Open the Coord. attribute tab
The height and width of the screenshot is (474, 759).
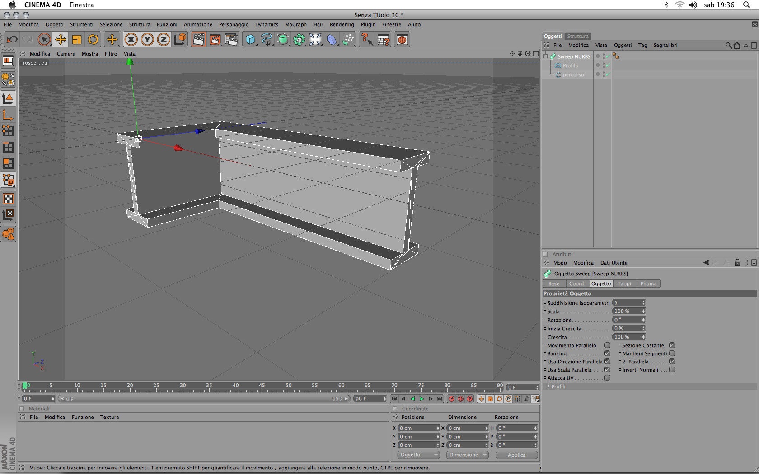click(577, 283)
